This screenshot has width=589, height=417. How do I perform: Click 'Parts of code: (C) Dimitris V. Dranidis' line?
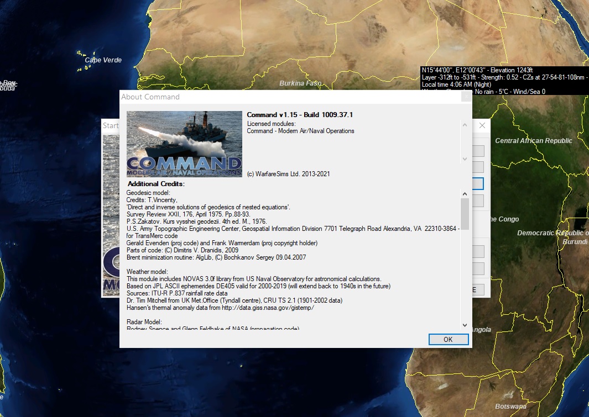click(x=183, y=250)
